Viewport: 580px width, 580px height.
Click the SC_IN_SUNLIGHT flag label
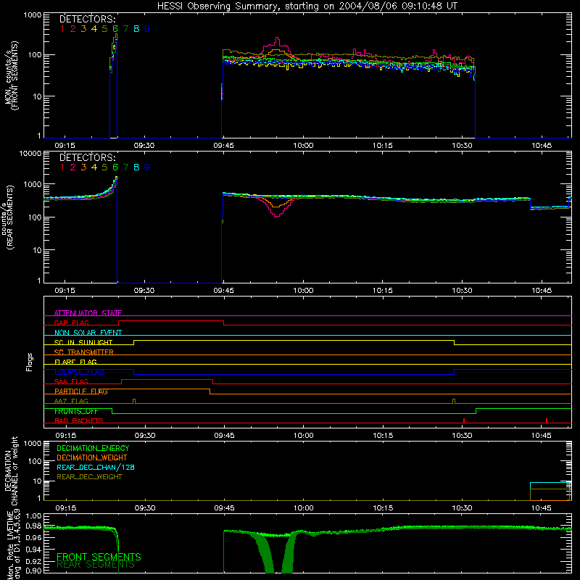[x=83, y=342]
